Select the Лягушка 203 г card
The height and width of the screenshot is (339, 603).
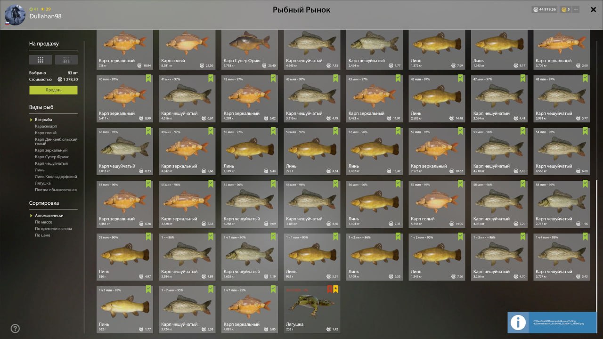click(x=312, y=309)
